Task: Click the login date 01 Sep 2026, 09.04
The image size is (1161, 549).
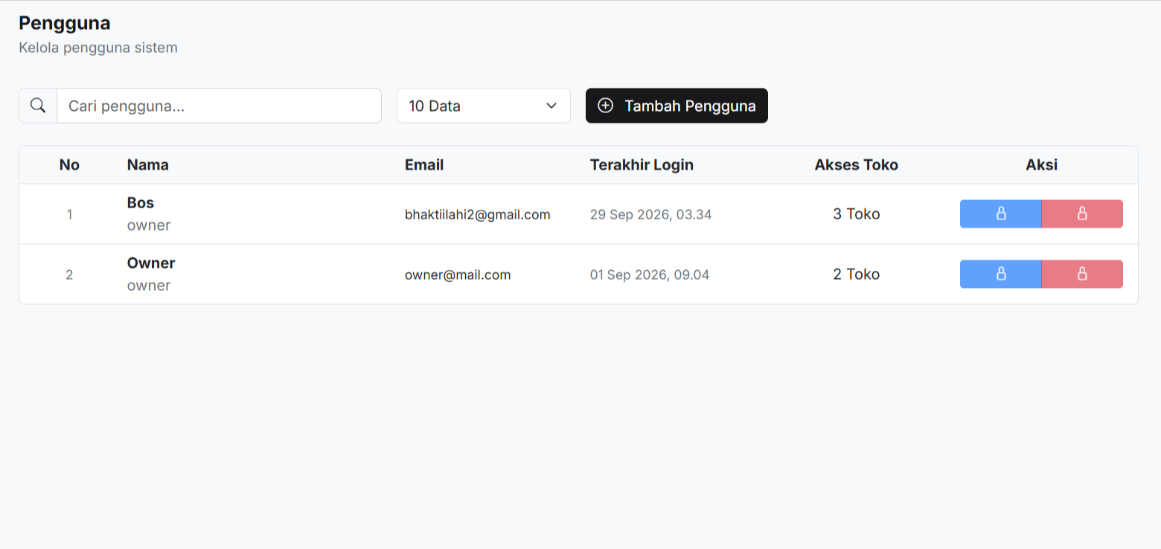Action: 650,274
